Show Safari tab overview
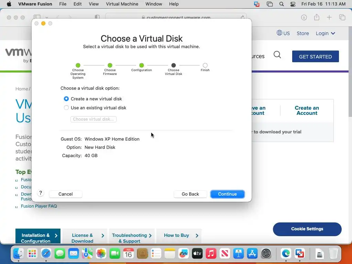This screenshot has width=352, height=264. [342, 17]
